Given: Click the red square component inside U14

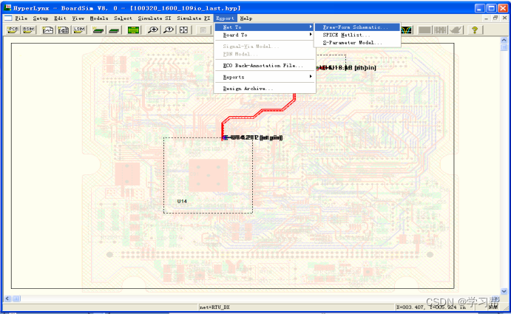Looking at the screenshot, I should [209, 175].
